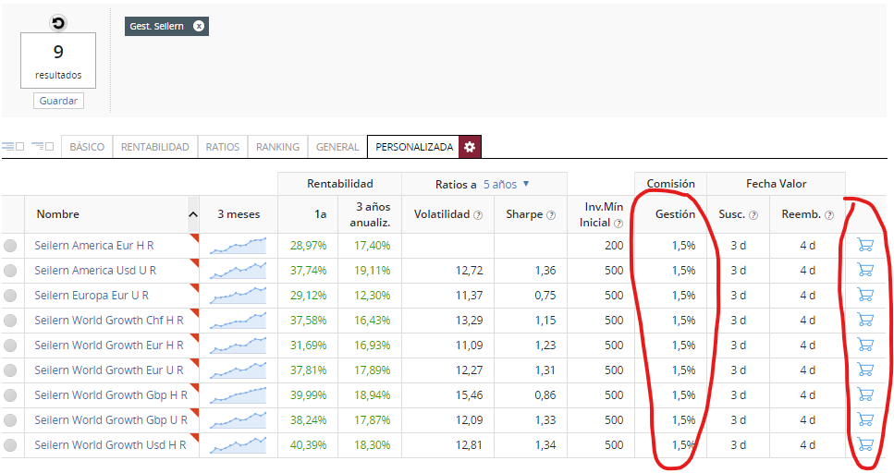Open the RENTABILIDAD tab
Viewport: 894px width, 473px height.
155,147
